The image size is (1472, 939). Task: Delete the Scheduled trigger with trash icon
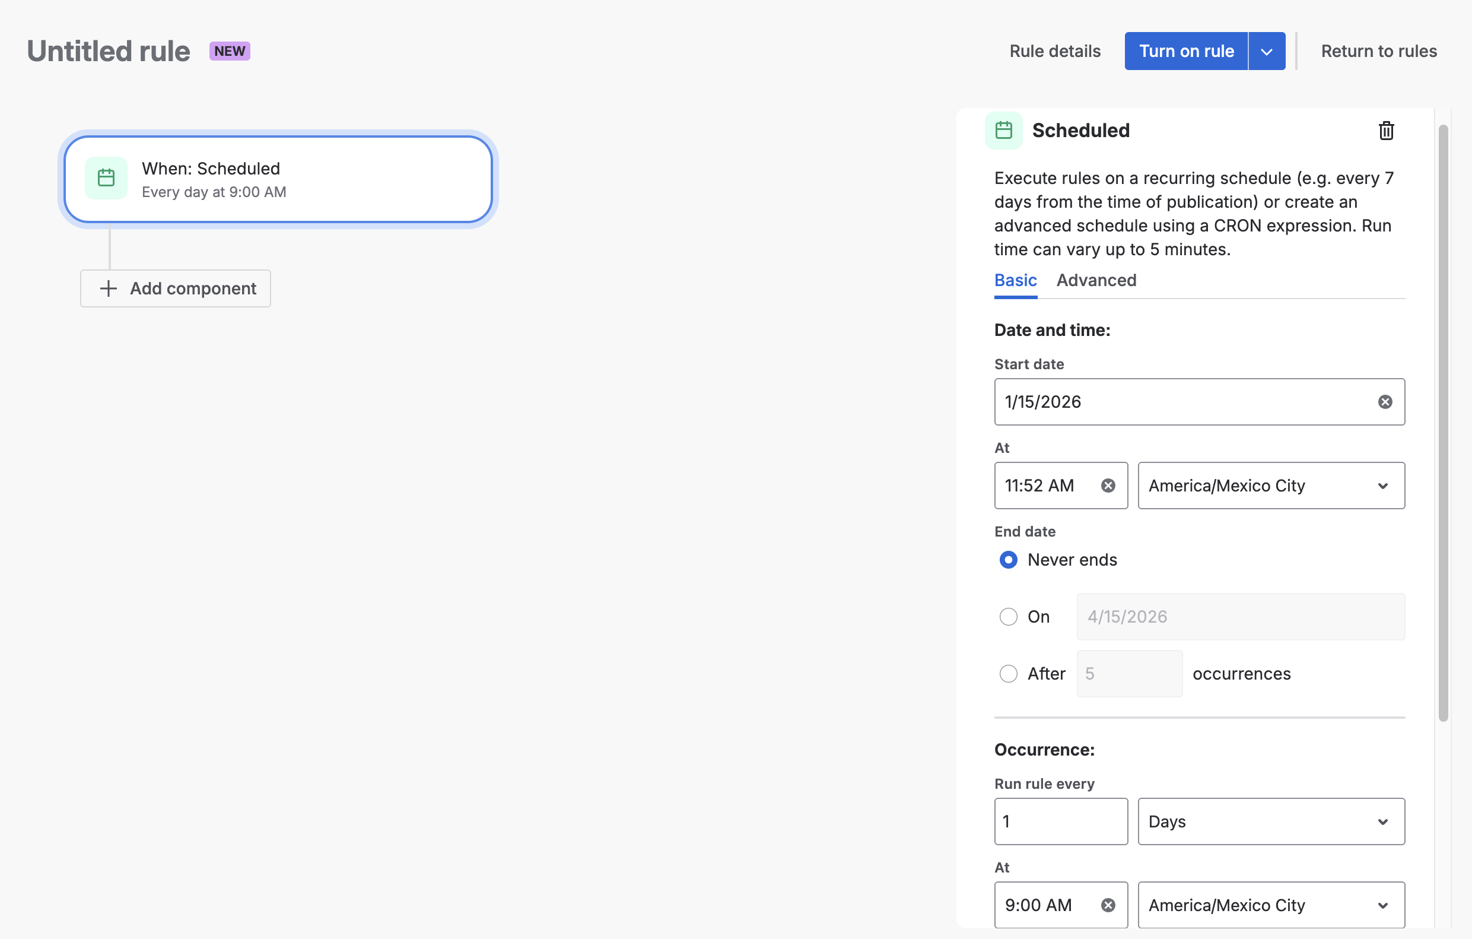coord(1386,131)
